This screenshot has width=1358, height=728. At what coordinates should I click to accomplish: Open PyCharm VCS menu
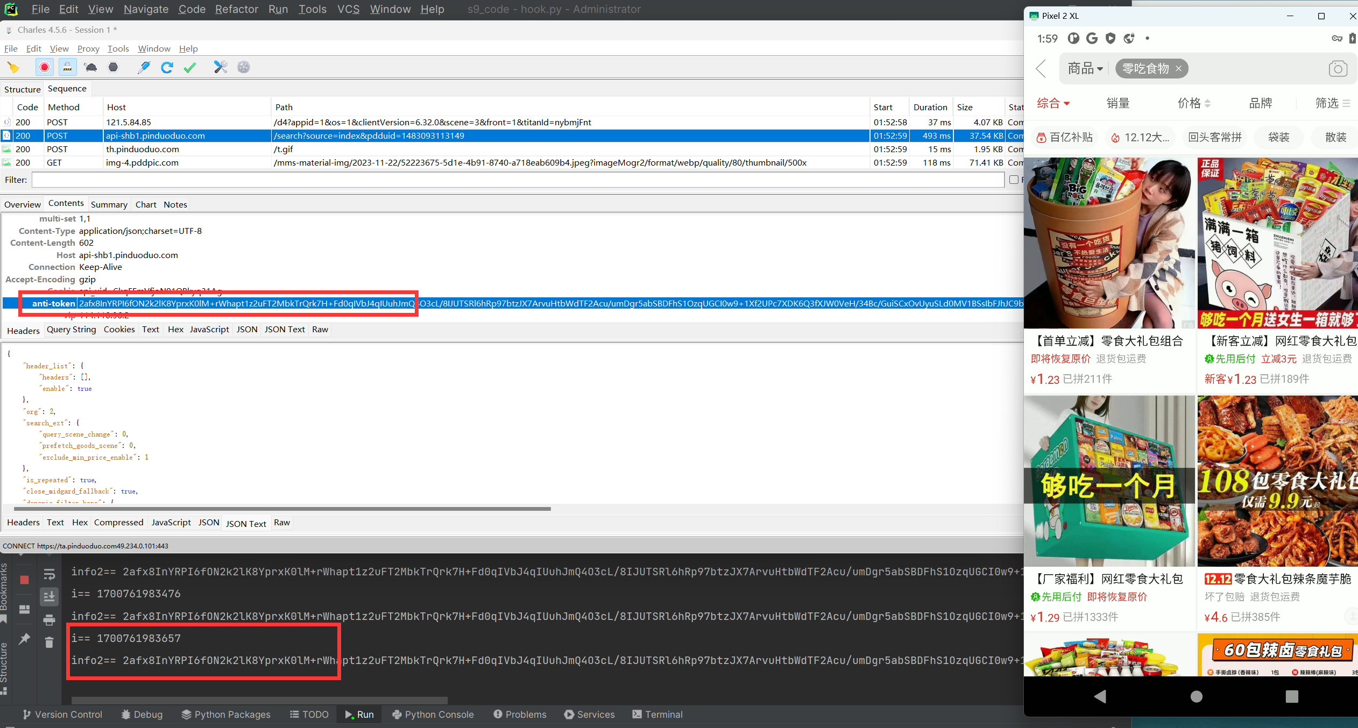(x=348, y=9)
